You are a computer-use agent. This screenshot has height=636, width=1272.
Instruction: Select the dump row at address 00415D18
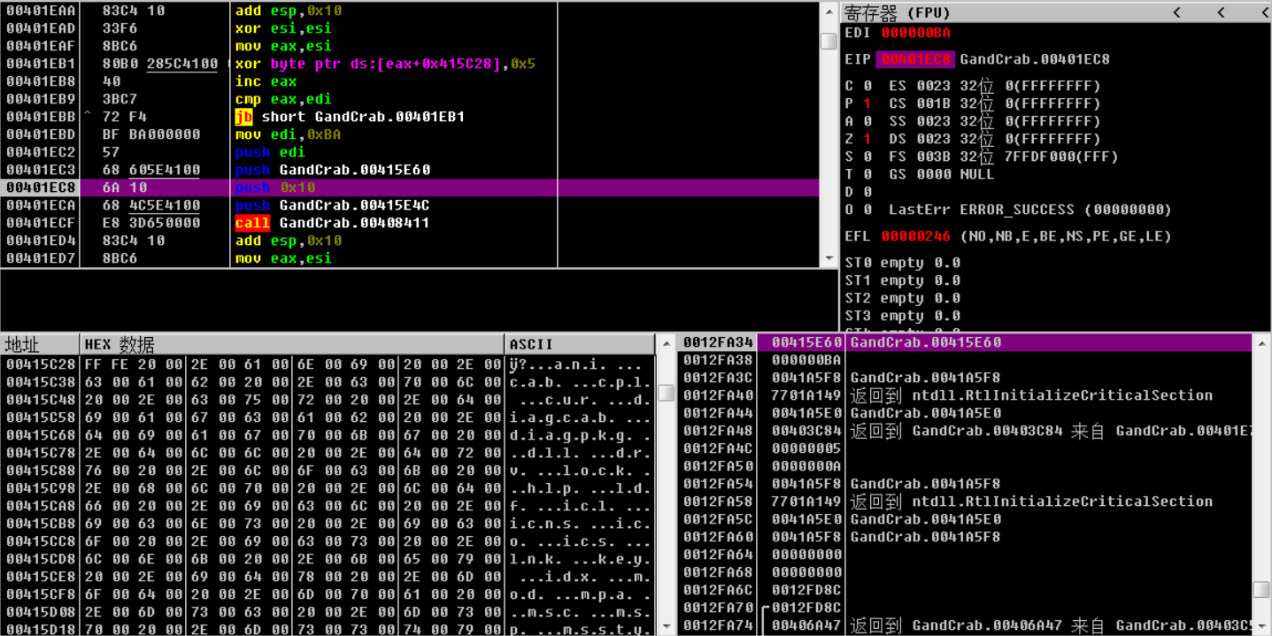point(328,629)
